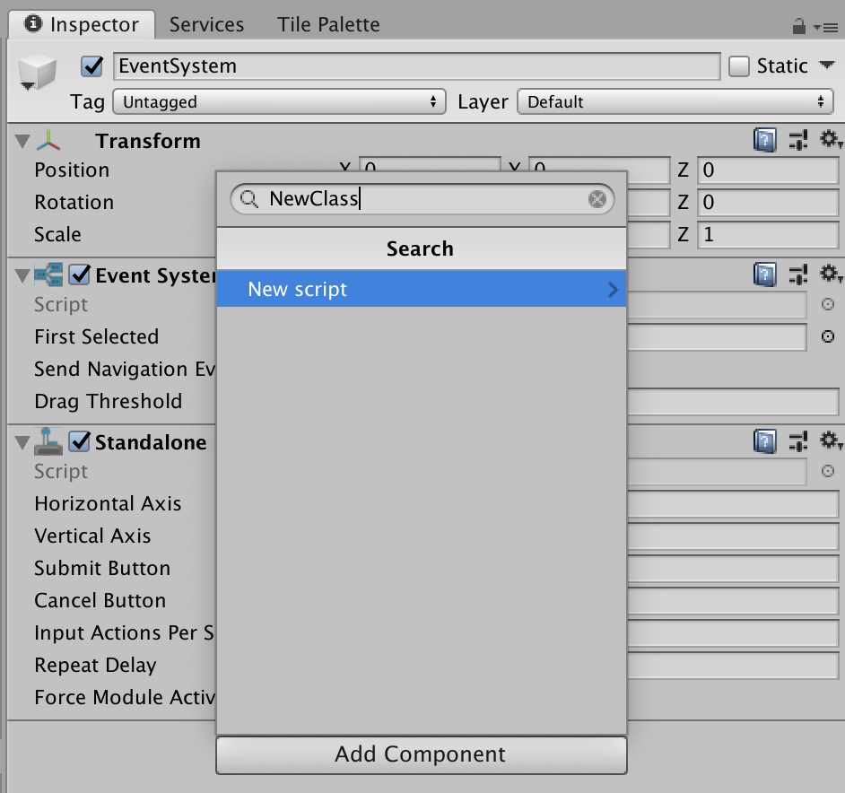This screenshot has width=845, height=793.
Task: Open the Inspector panel options menu
Action: pos(825,27)
